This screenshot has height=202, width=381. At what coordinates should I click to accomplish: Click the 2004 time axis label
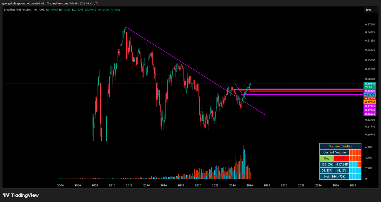[x=60, y=185]
